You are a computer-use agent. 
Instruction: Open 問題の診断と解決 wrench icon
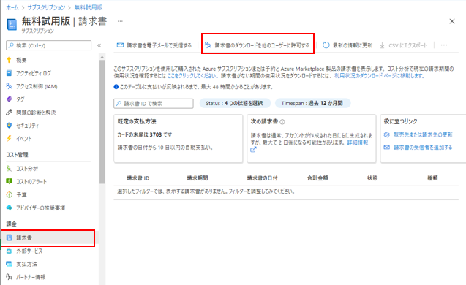pyautogui.click(x=10, y=113)
